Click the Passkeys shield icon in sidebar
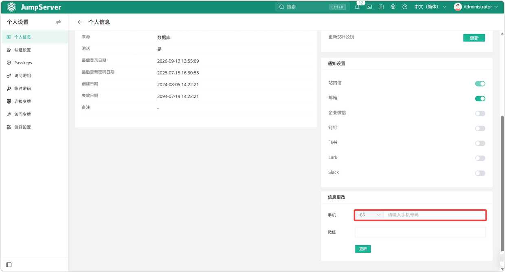The image size is (505, 272). pos(9,63)
